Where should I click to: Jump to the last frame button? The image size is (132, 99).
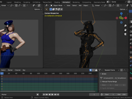[x=58, y=95]
